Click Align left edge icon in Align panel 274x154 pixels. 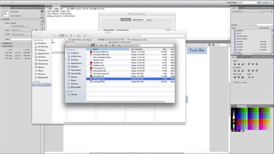(235, 64)
